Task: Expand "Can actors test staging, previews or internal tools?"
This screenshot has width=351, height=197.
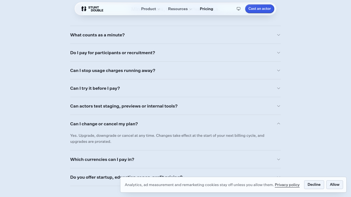Action: tap(175, 106)
